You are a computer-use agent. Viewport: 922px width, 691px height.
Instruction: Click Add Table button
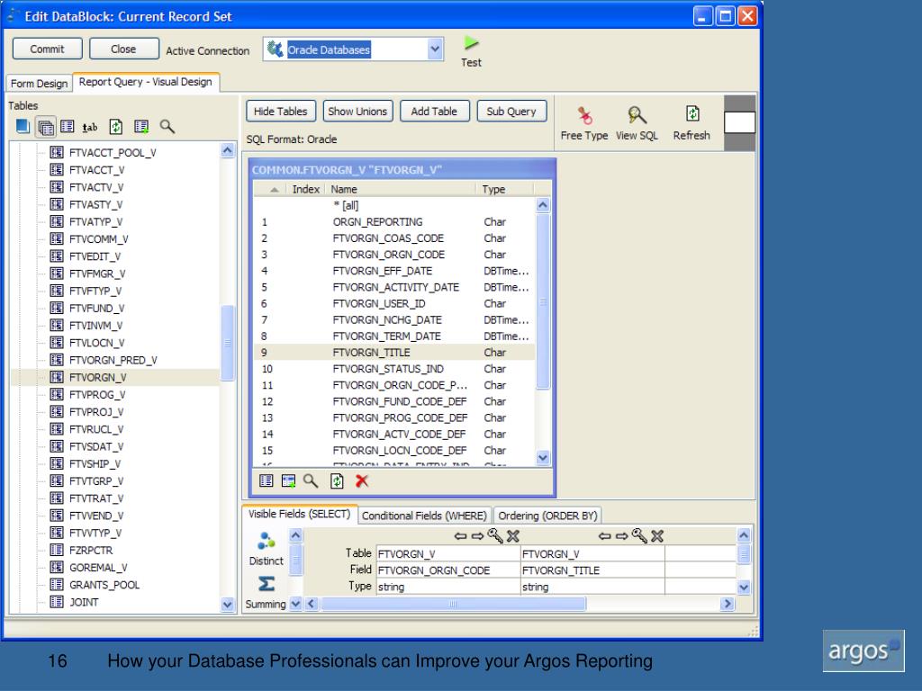point(434,111)
